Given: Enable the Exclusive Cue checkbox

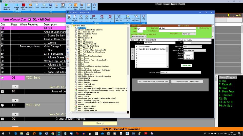Looking at the screenshot, I should pyautogui.click(x=199, y=28).
